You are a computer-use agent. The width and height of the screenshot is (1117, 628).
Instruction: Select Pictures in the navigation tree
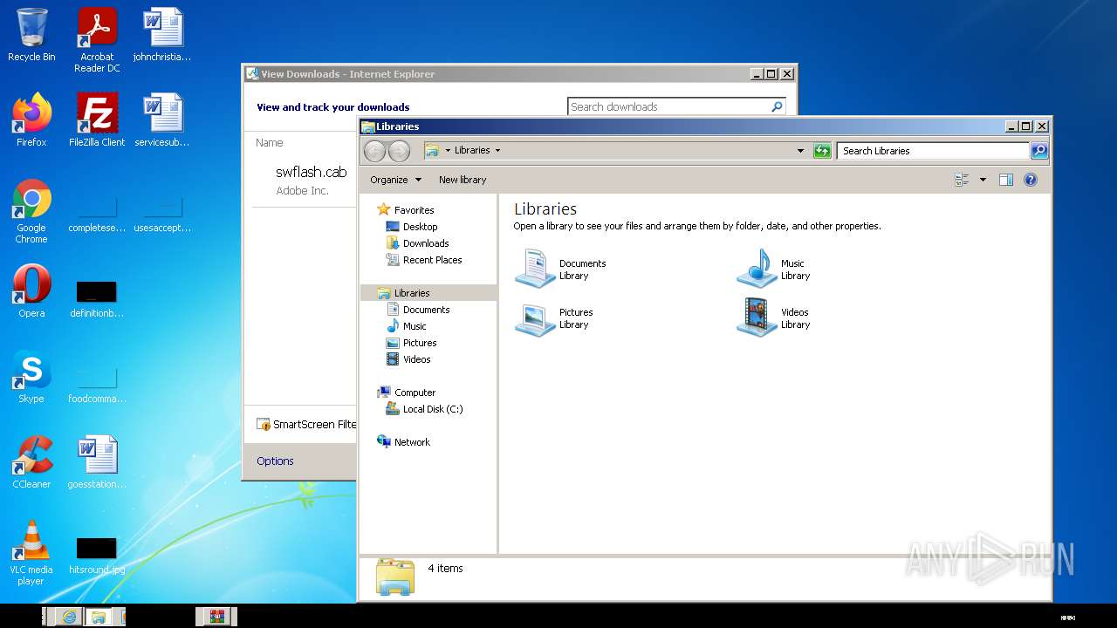tap(420, 343)
